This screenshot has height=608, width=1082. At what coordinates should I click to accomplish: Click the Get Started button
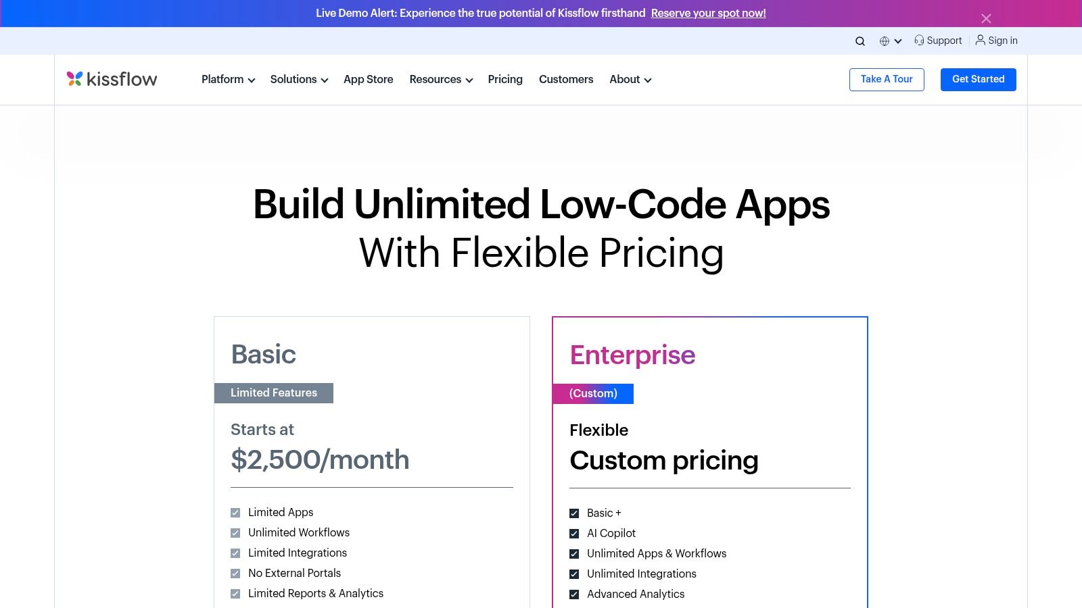click(x=978, y=79)
